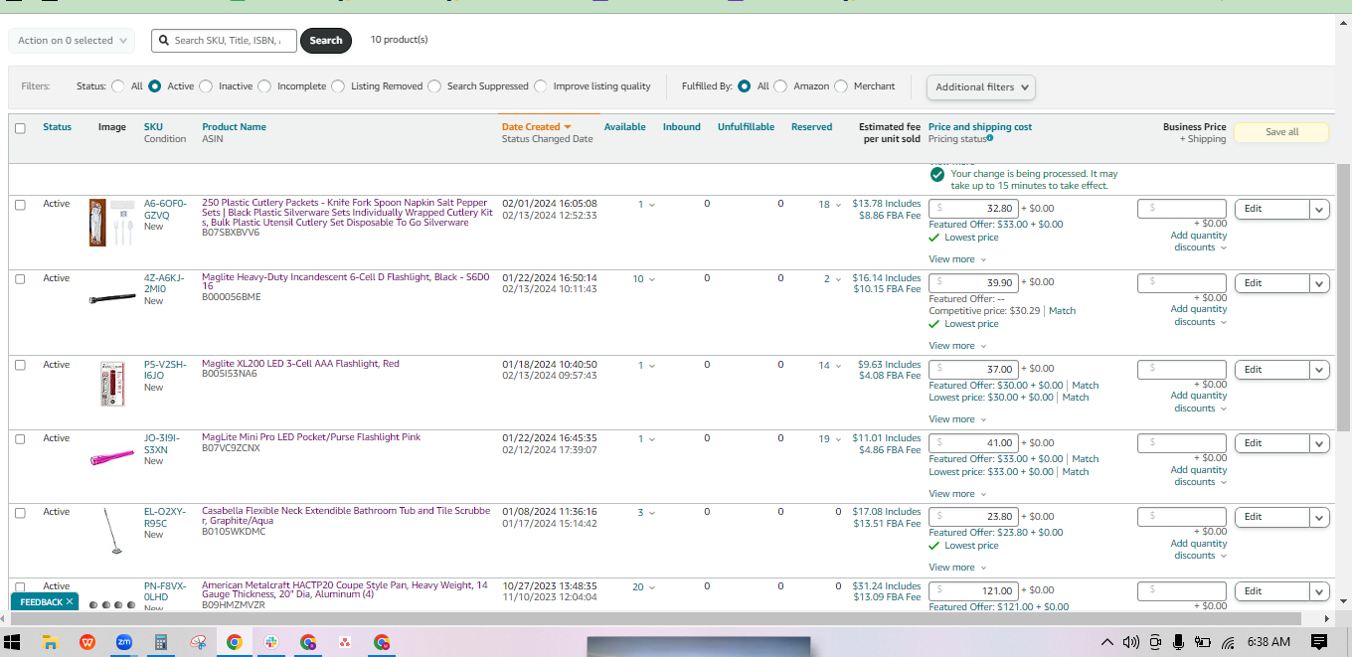Select the Listing Removed status filter
The height and width of the screenshot is (657, 1352).
[338, 86]
